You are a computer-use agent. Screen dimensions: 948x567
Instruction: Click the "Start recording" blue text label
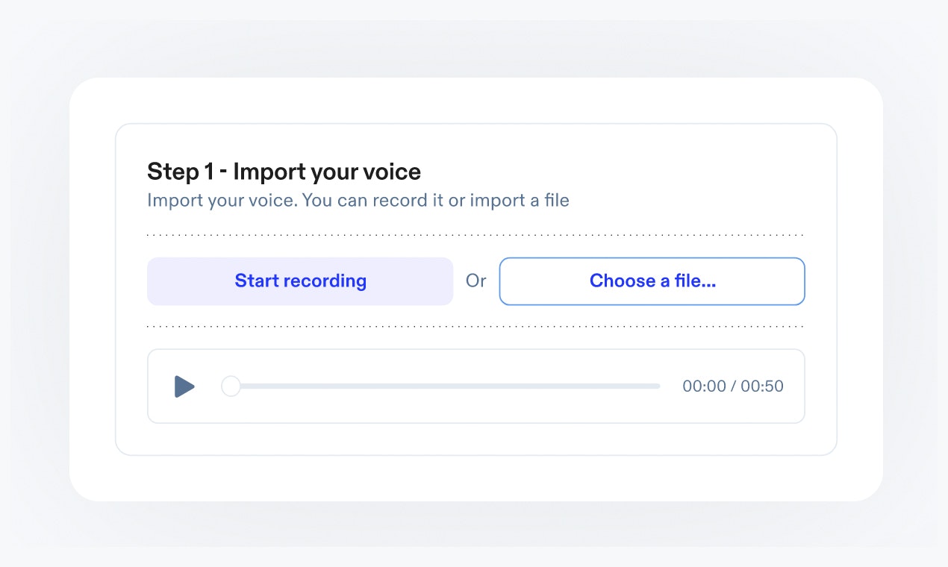click(x=300, y=281)
